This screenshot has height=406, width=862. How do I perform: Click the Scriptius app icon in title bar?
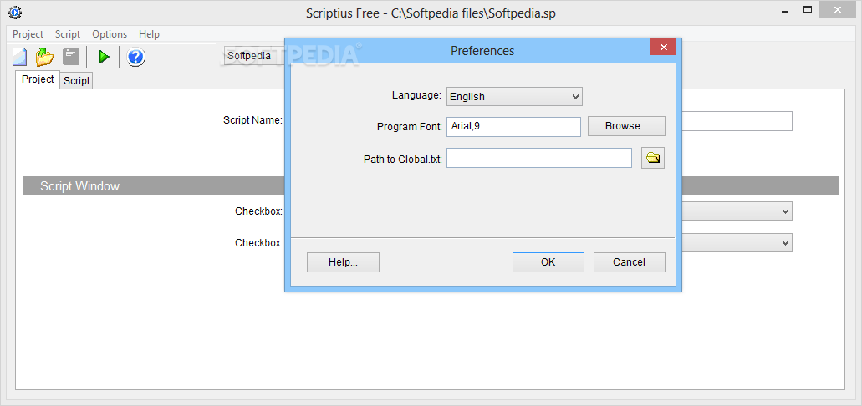coord(15,12)
